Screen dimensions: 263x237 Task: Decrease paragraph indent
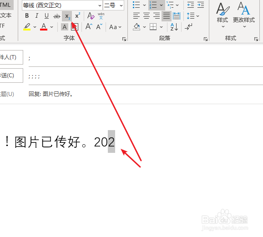(191, 5)
